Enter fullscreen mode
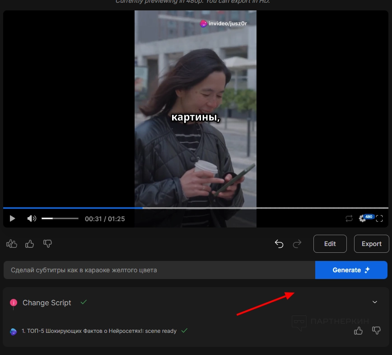The height and width of the screenshot is (355, 392). [x=379, y=218]
